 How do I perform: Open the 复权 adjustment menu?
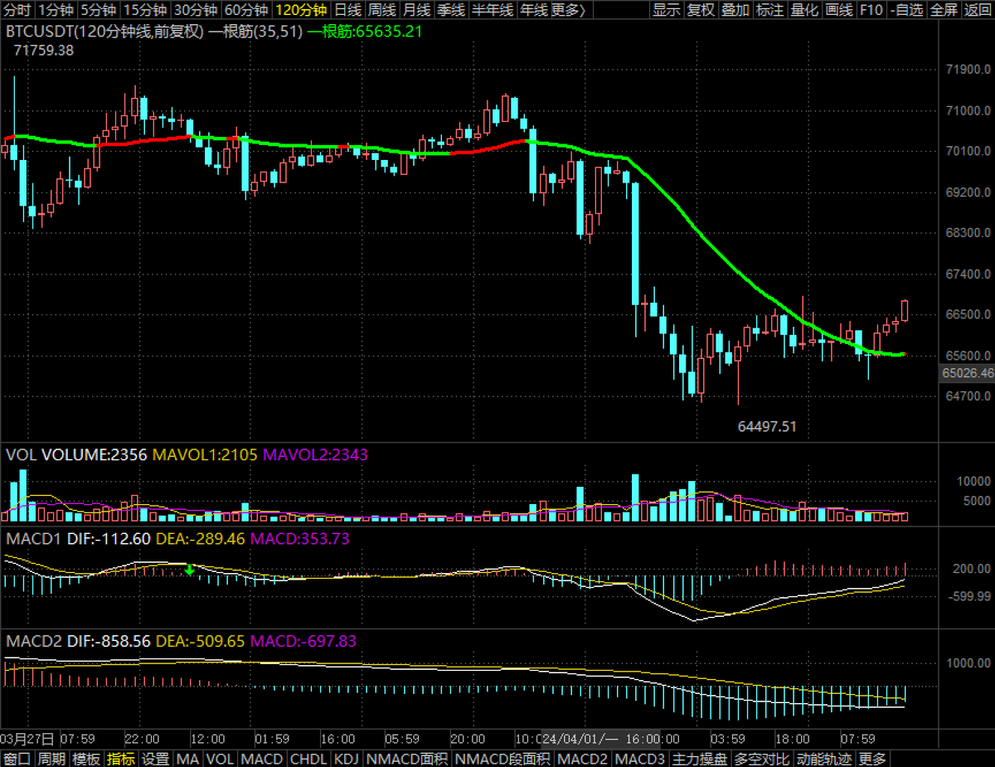coord(701,10)
